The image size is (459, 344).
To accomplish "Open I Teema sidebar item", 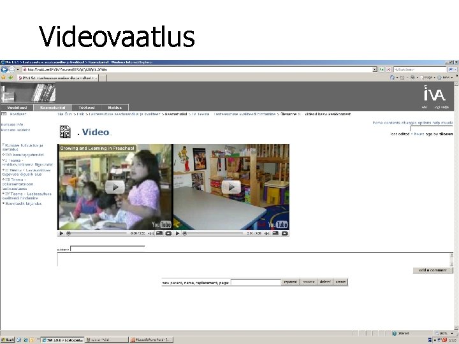I will (27, 162).
